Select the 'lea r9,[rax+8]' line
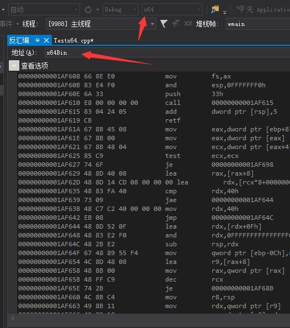The width and height of the screenshot is (290, 328). coord(154,262)
